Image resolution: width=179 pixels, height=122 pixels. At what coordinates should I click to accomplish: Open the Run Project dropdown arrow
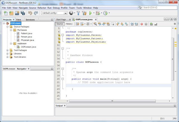(x=94, y=13)
